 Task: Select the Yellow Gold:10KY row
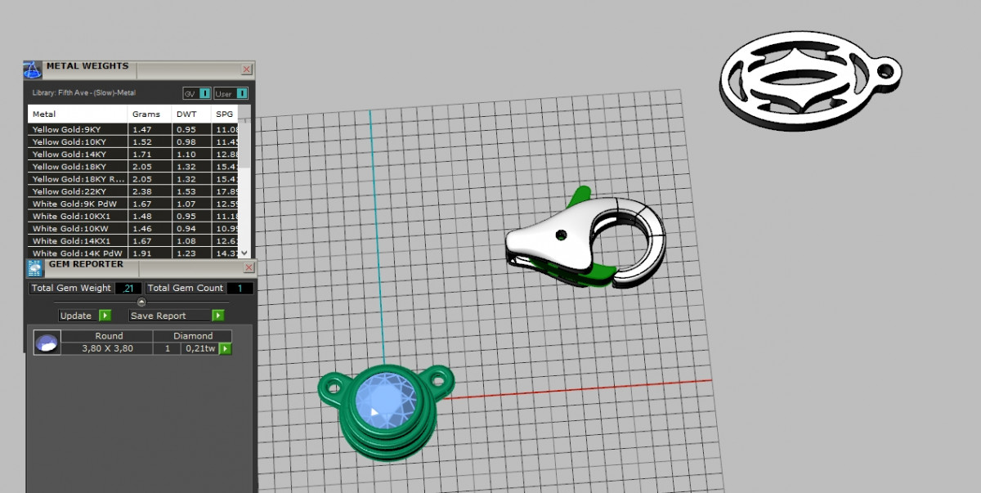coord(133,141)
